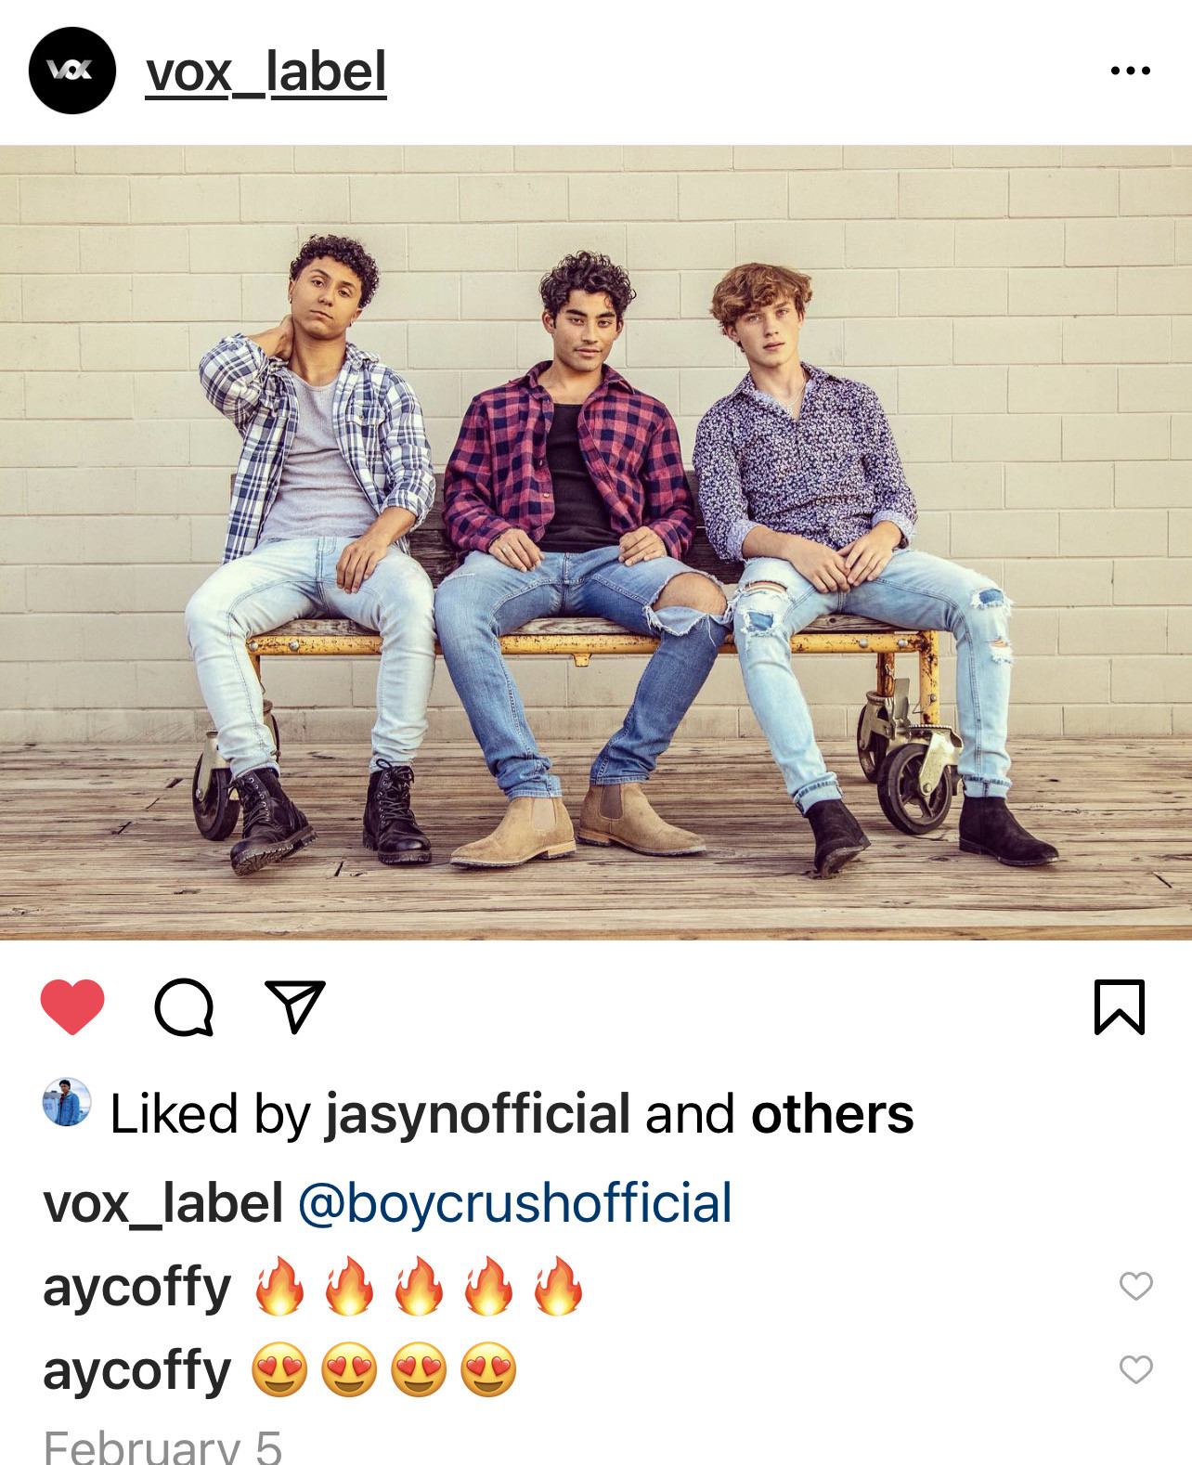Like the aycoffy fire emoji comment
The width and height of the screenshot is (1192, 1465).
pos(1135,1286)
